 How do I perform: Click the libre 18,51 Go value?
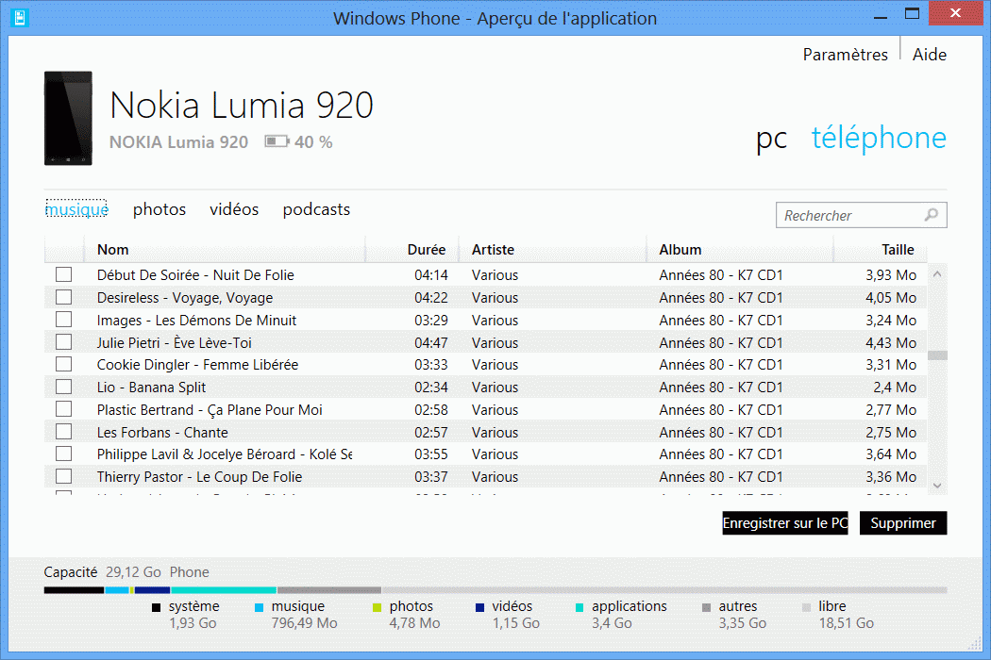tap(847, 623)
